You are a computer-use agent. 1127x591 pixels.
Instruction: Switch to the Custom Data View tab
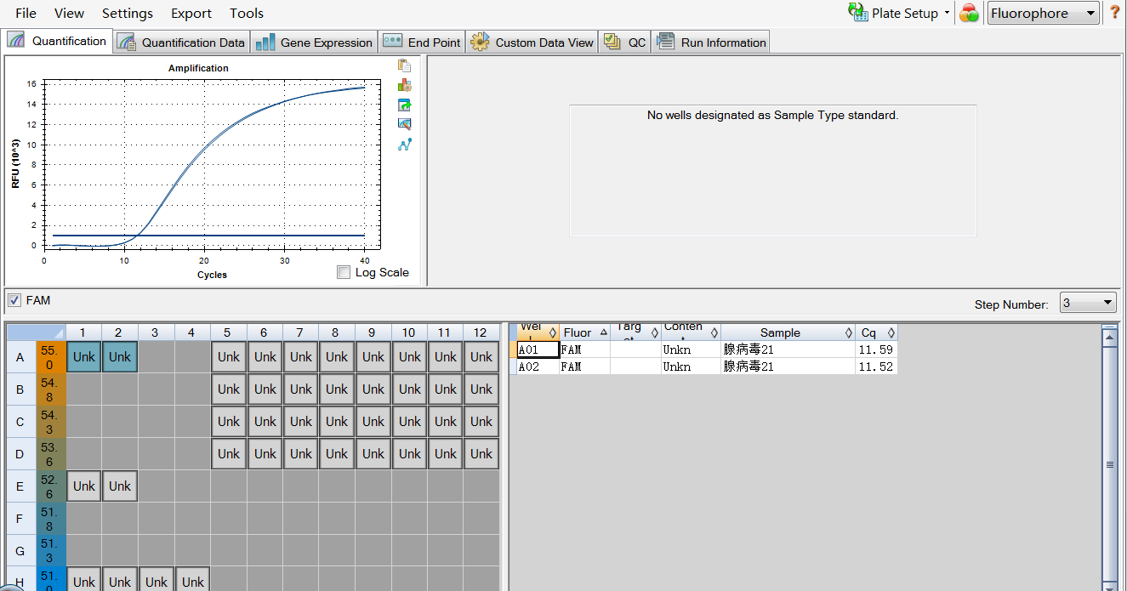[532, 42]
